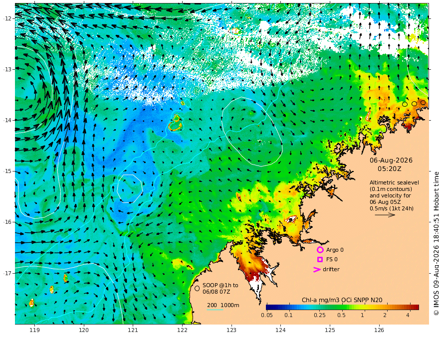This screenshot has height=339, width=439.
Task: Click the leftmost SOOP circle near 126.5E
Action: pyautogui.click(x=405, y=104)
